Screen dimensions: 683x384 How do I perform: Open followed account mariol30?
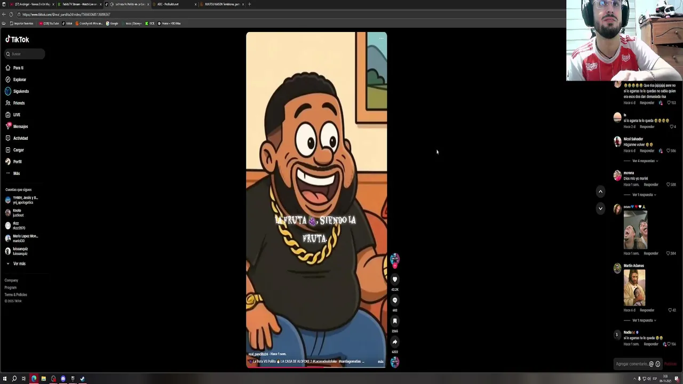[21, 238]
